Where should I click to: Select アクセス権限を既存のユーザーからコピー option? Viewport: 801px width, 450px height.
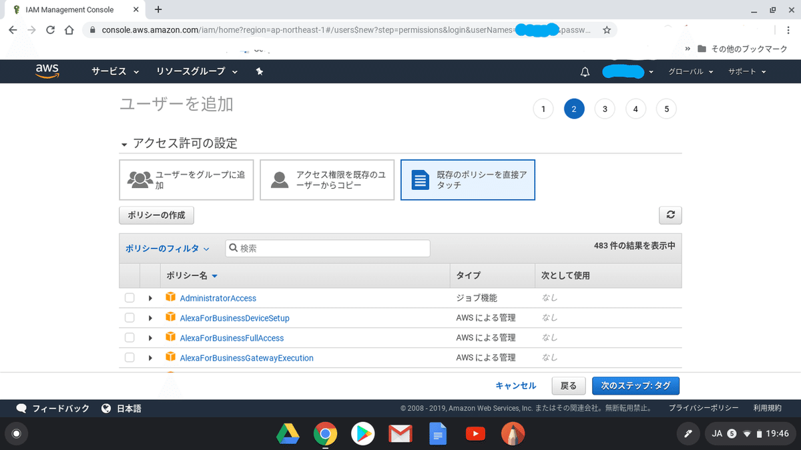click(x=327, y=180)
